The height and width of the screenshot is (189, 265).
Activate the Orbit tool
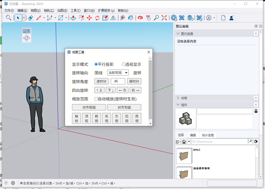(x=140, y=18)
